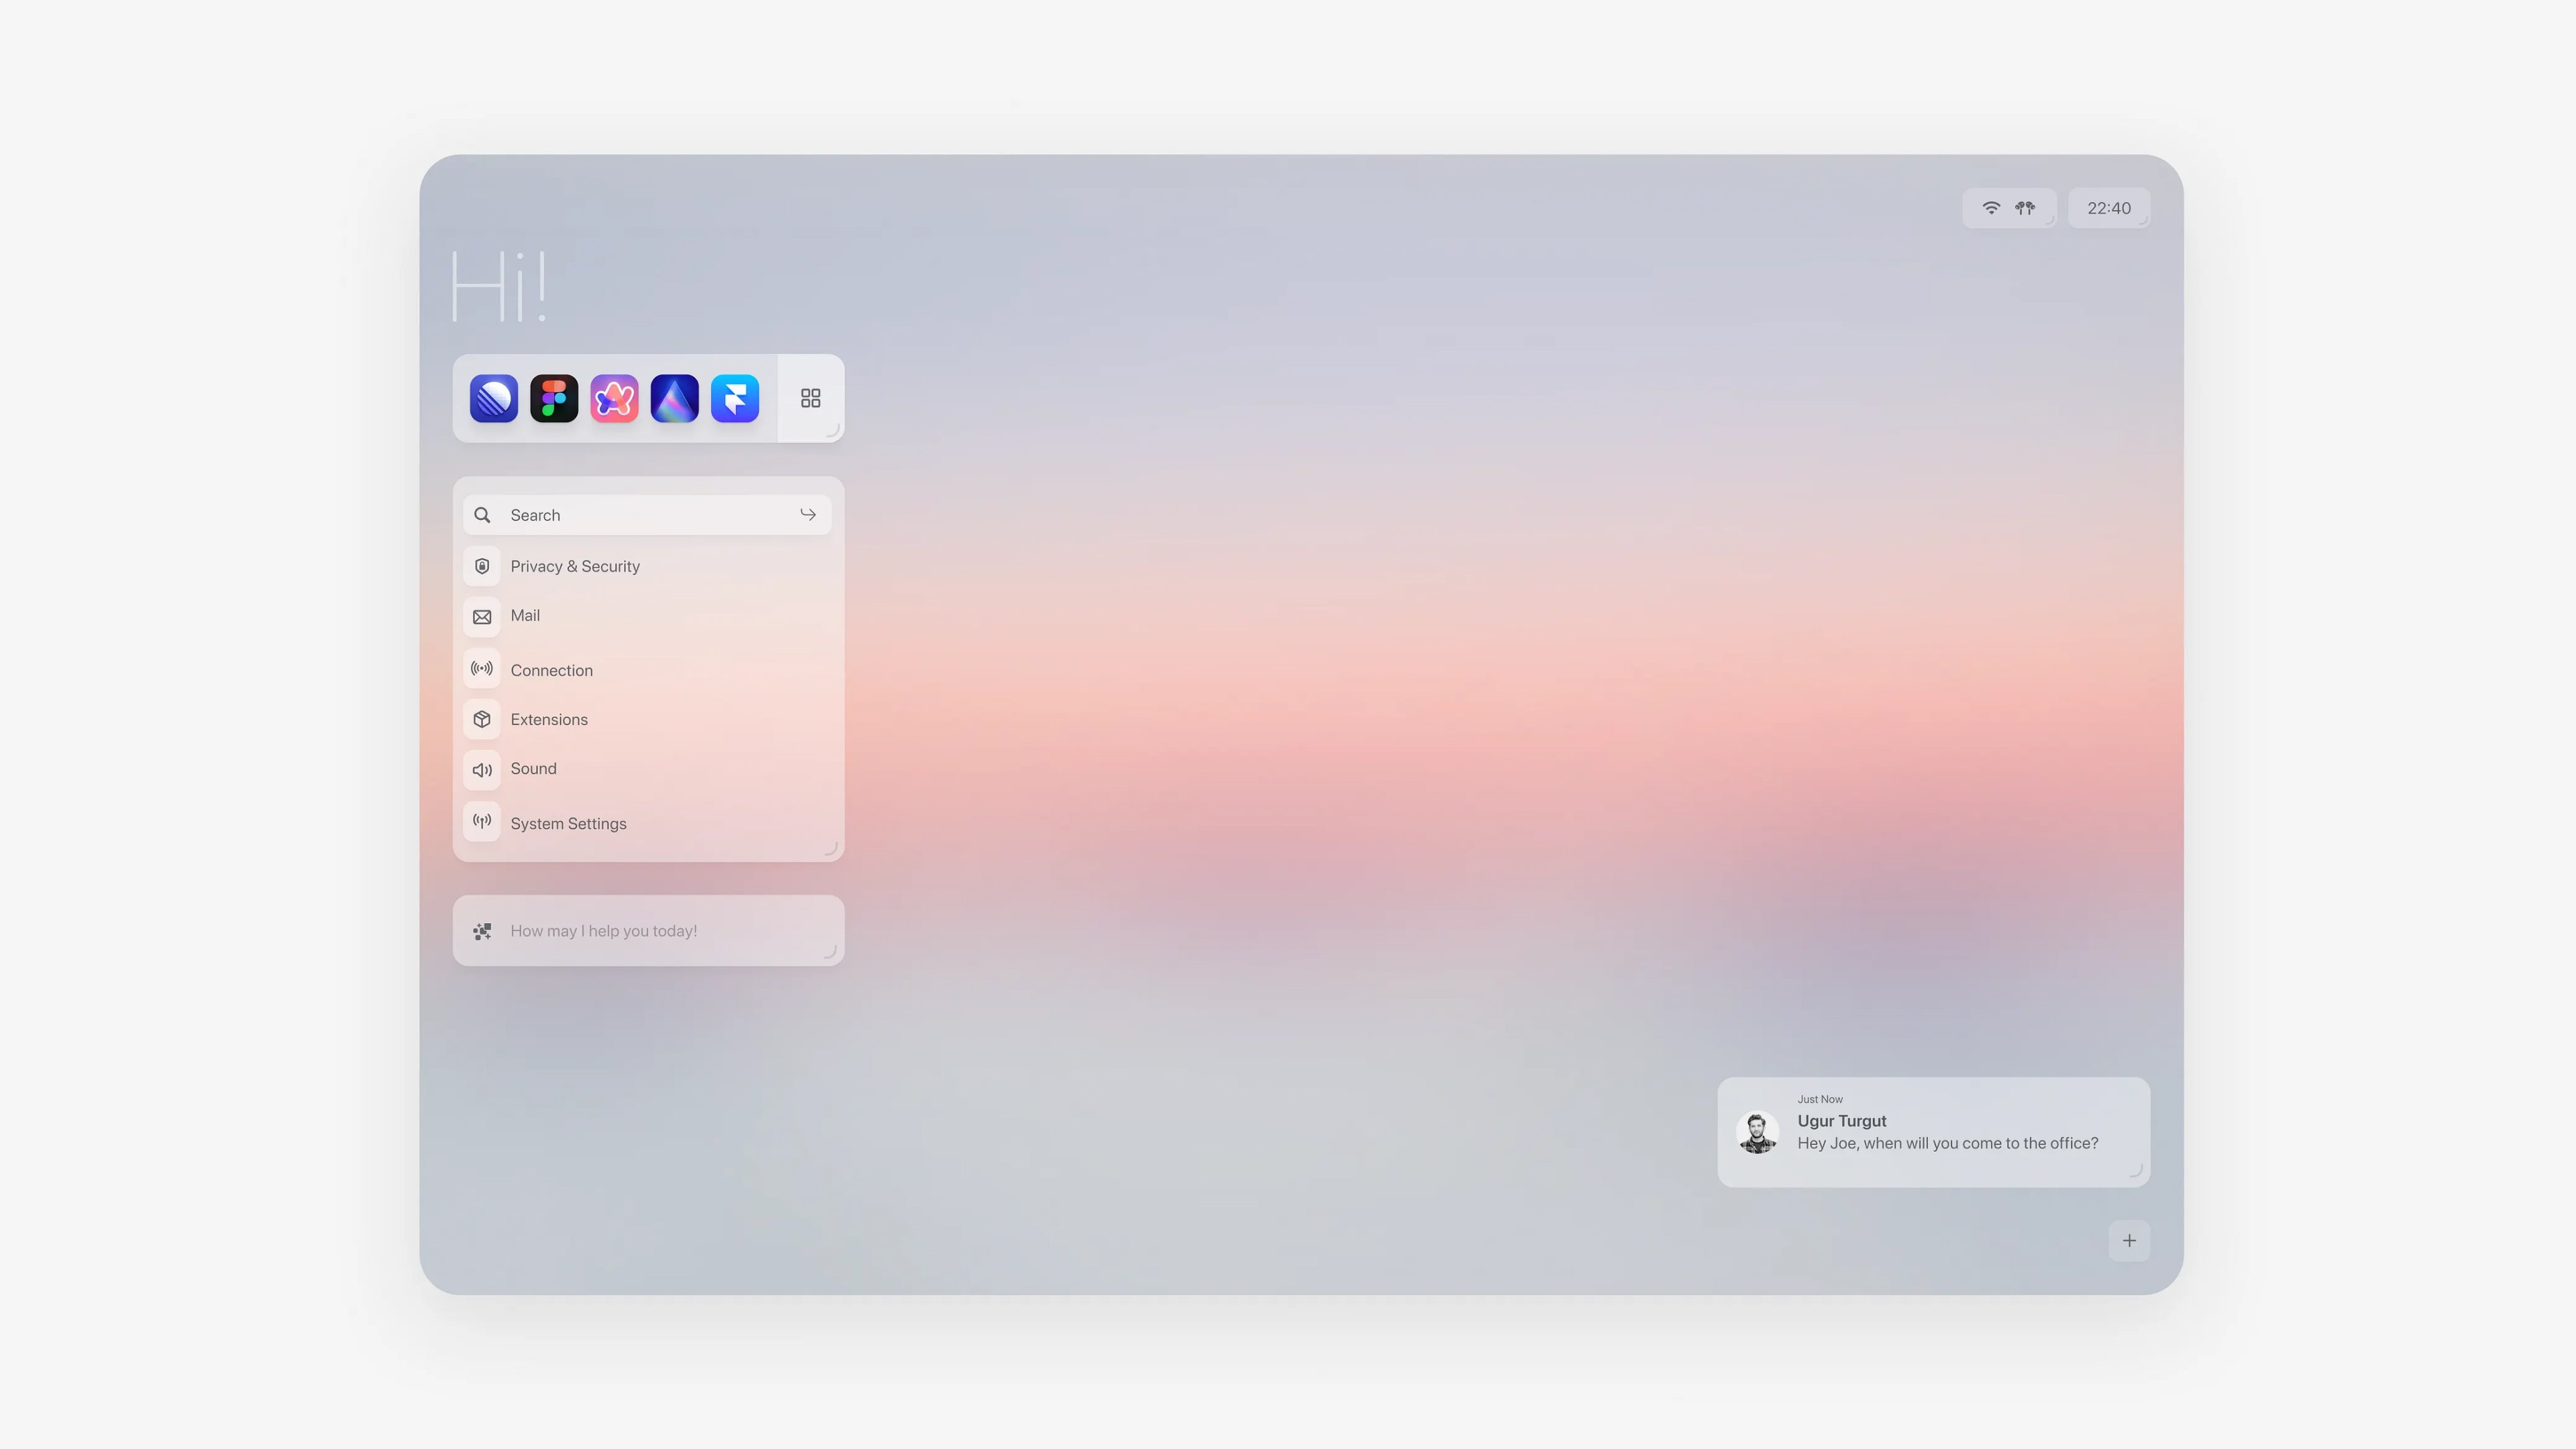Launch the Luminar photo editor icon
The width and height of the screenshot is (2576, 1449).
(674, 398)
